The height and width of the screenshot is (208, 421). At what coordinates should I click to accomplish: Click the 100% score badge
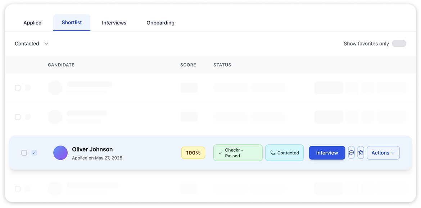pos(193,153)
